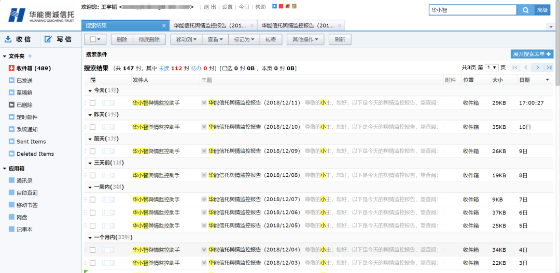Open the 已删除 folder
Screen dimensions: 560x273
[21, 105]
